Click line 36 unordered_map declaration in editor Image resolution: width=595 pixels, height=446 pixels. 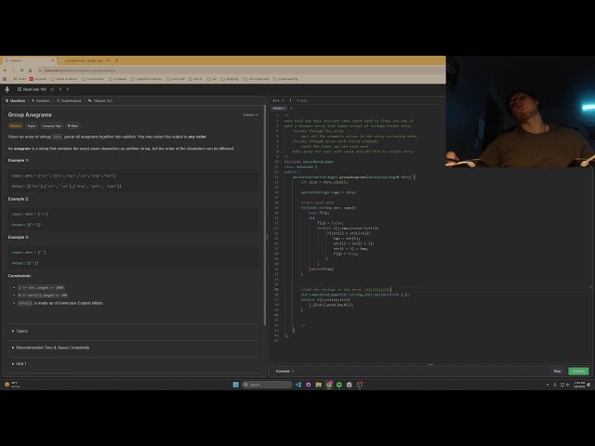[x=355, y=295]
